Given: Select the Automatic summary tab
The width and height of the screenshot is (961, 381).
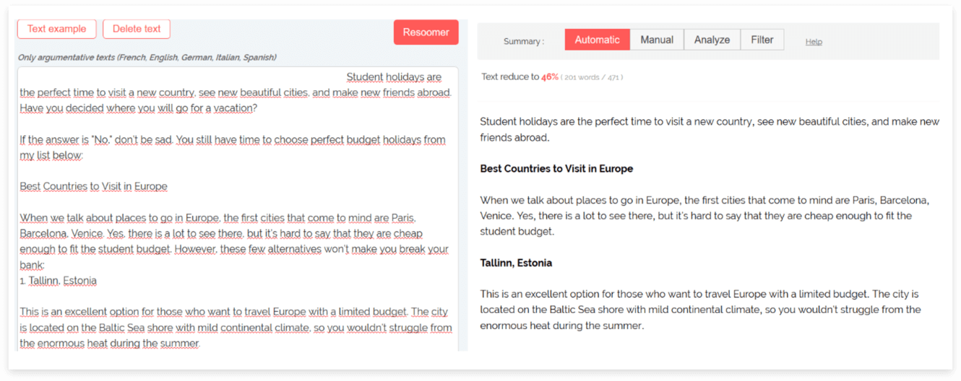Looking at the screenshot, I should pyautogui.click(x=597, y=40).
